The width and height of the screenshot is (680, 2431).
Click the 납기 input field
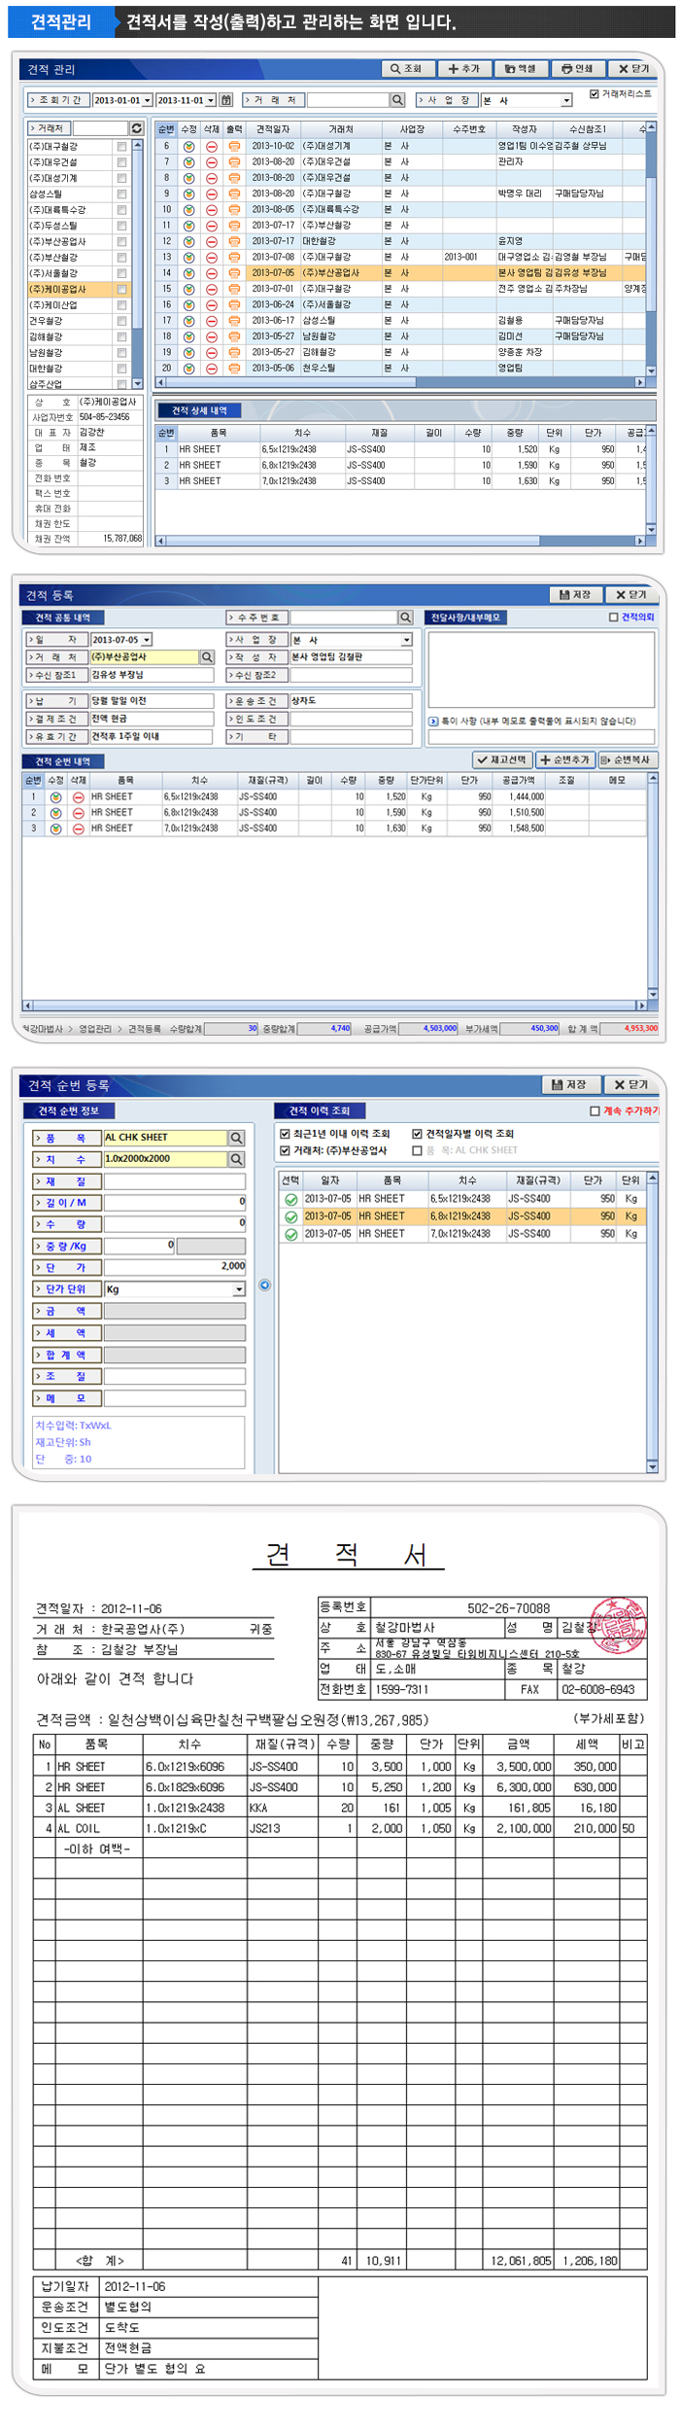152,702
